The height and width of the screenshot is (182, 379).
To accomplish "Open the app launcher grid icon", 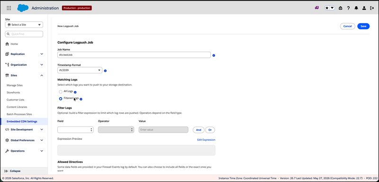I will (9, 8).
